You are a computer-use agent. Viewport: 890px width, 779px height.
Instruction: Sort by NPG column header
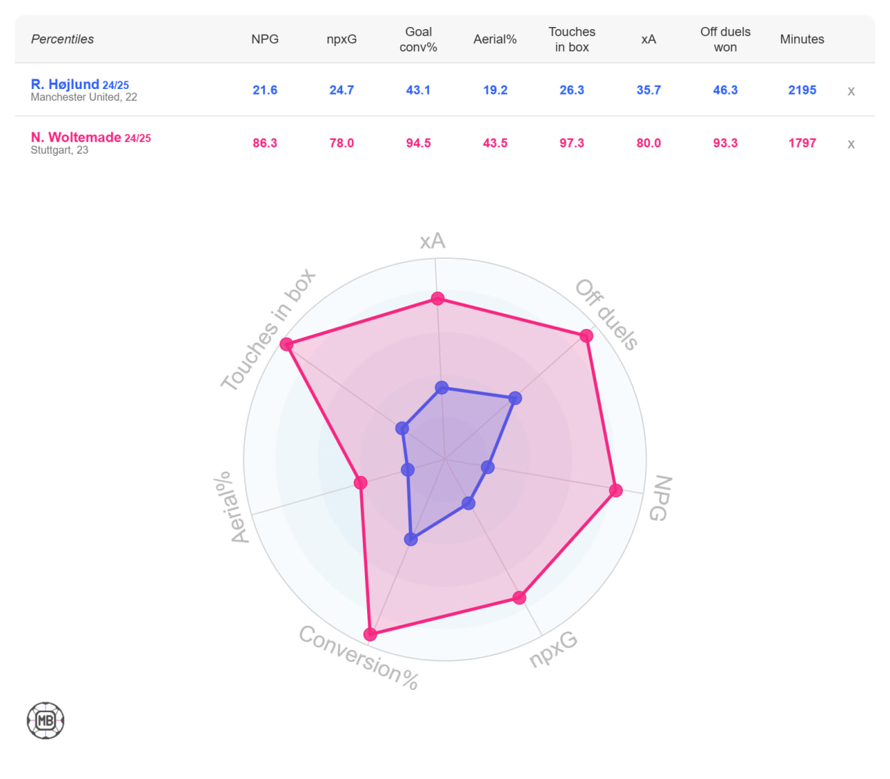(x=265, y=40)
